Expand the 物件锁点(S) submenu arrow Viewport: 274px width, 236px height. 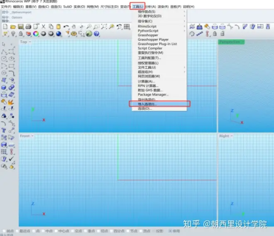pos(184,12)
